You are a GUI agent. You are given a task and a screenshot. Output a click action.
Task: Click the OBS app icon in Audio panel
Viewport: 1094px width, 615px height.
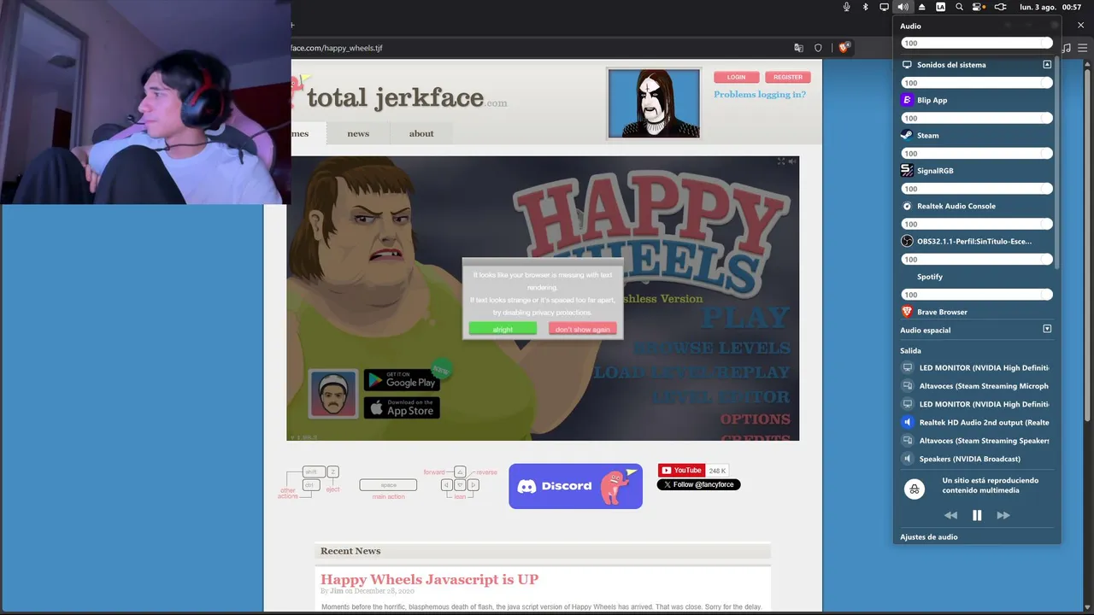(907, 241)
